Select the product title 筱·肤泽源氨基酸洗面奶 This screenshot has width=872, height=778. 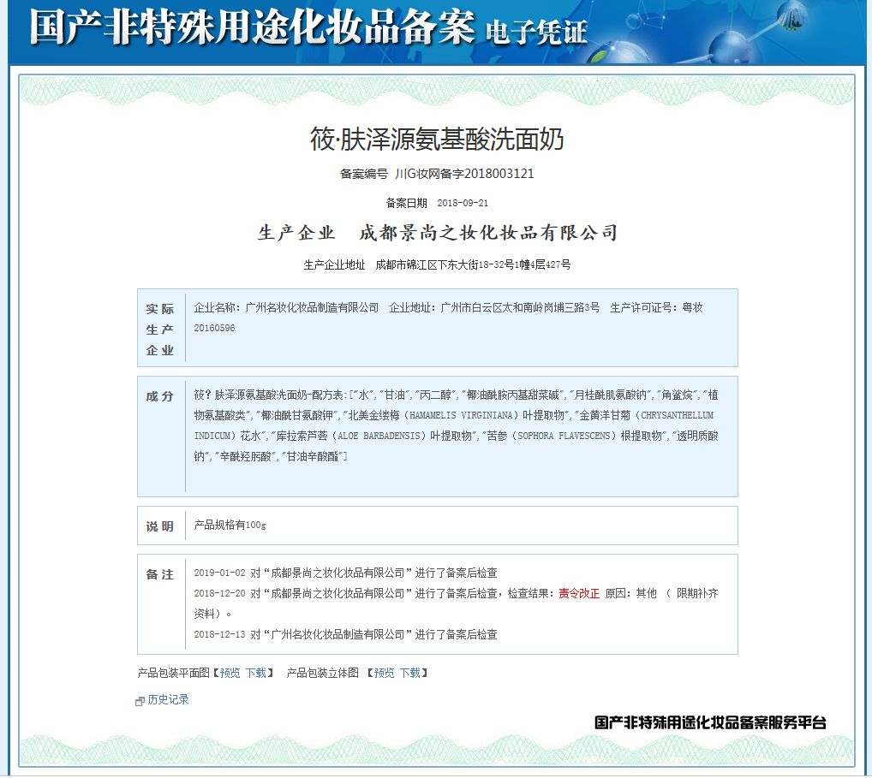click(x=438, y=137)
